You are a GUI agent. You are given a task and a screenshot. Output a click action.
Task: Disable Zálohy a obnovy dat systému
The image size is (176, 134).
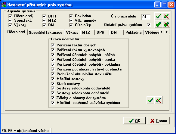[53, 98]
